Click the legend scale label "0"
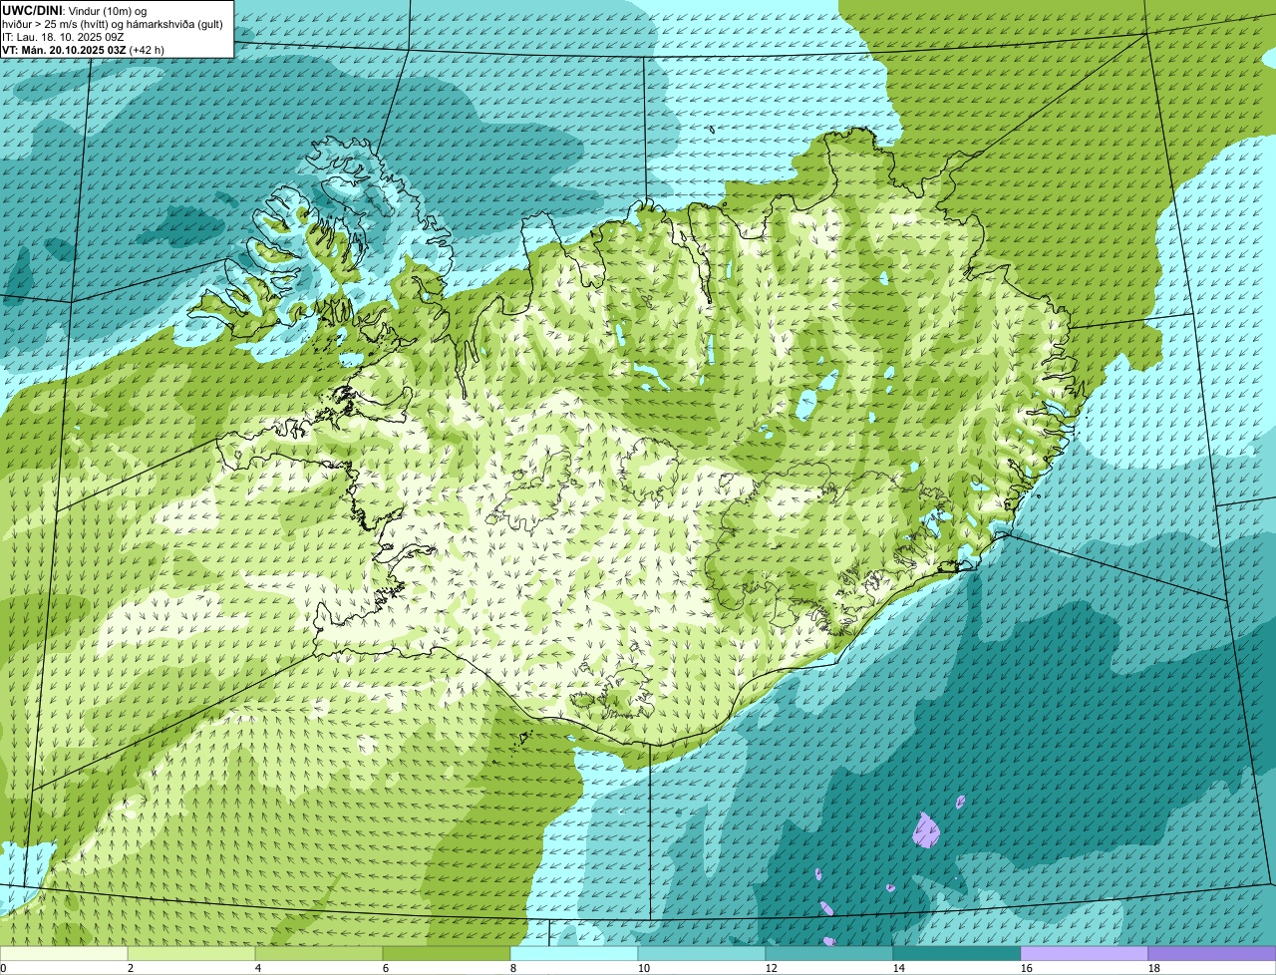This screenshot has height=975, width=1276. tap(4, 968)
